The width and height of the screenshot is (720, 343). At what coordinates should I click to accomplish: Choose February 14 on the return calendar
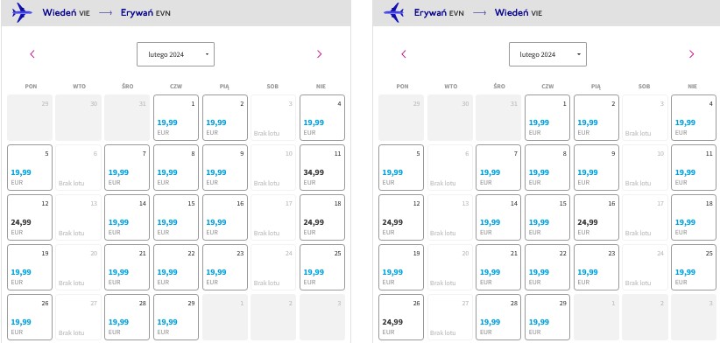498,217
